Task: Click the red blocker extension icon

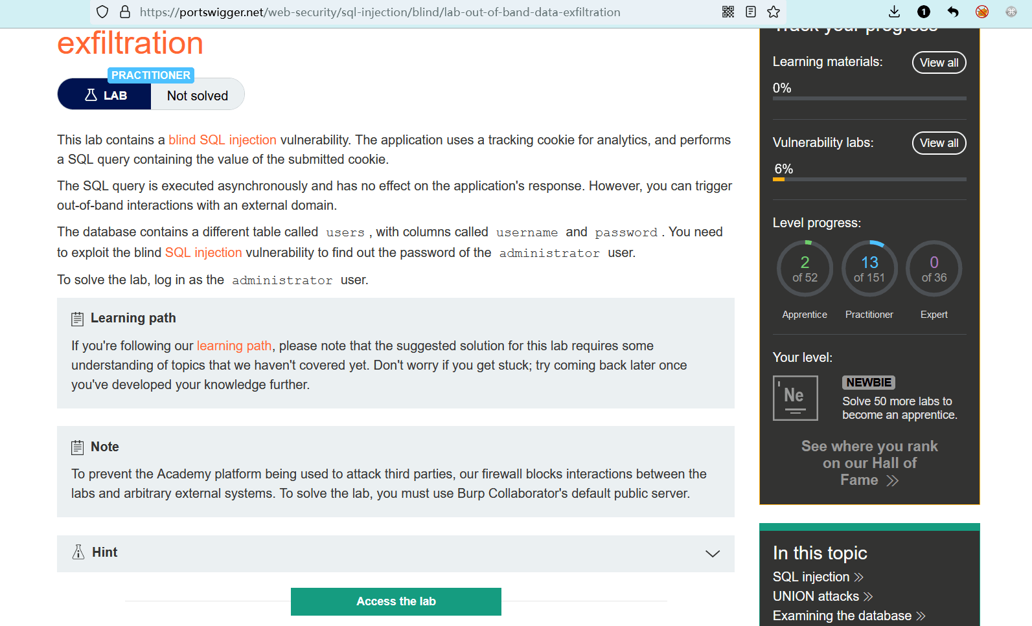Action: [982, 12]
